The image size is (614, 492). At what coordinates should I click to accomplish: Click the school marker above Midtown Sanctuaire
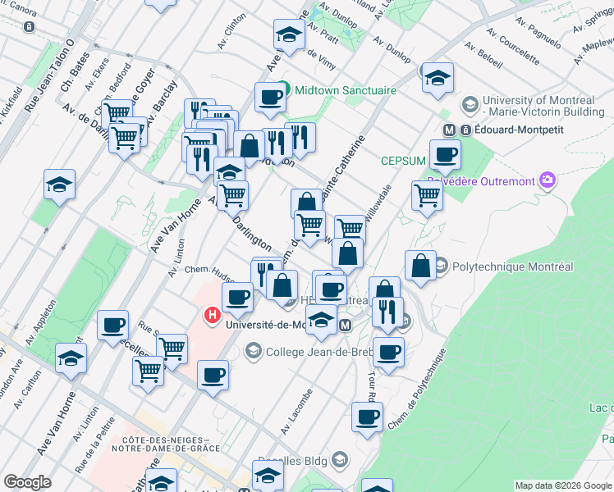[x=290, y=34]
